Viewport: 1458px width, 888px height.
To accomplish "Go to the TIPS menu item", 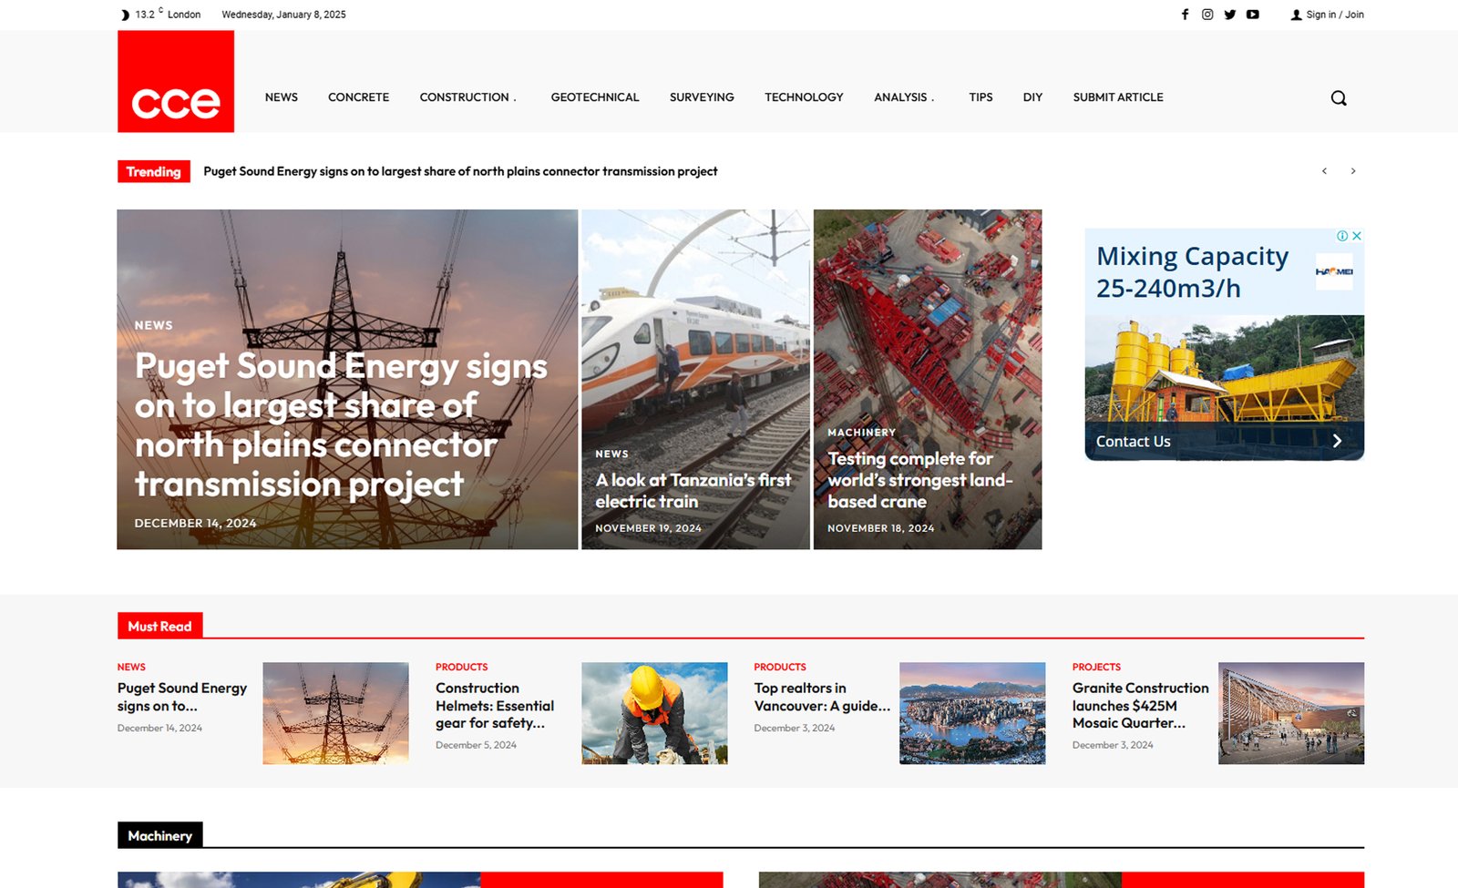I will point(981,97).
